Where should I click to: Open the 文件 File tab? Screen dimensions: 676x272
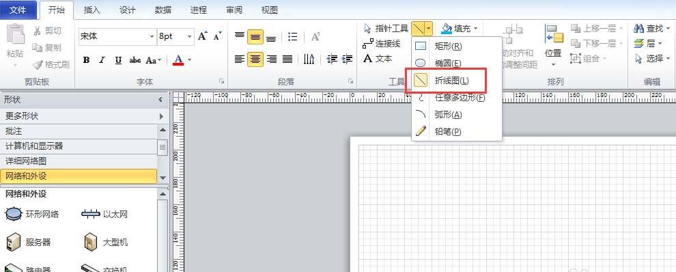click(x=18, y=10)
